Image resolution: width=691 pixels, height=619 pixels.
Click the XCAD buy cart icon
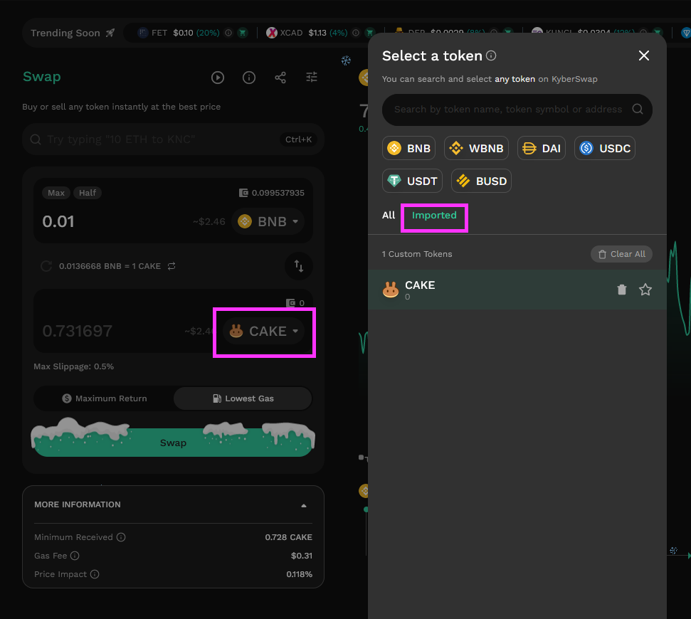point(370,33)
